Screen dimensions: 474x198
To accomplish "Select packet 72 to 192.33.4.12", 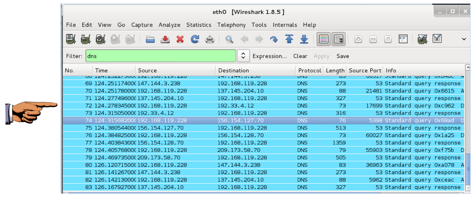I will tap(264, 106).
